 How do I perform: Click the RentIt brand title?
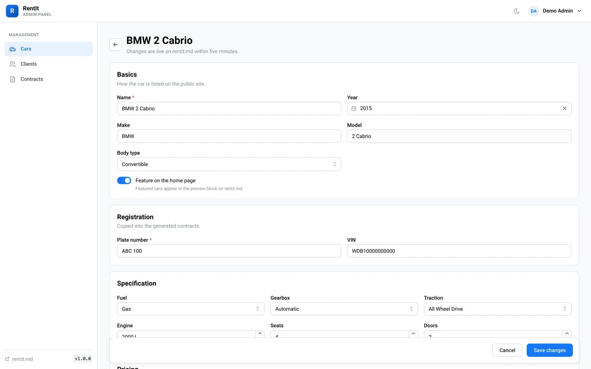tap(31, 8)
